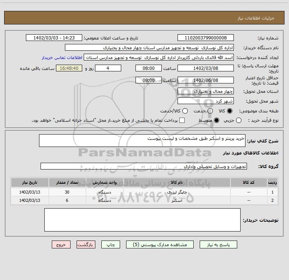
Task: Choose the متوسط purchase type radio
Action: pyautogui.click(x=217, y=120)
